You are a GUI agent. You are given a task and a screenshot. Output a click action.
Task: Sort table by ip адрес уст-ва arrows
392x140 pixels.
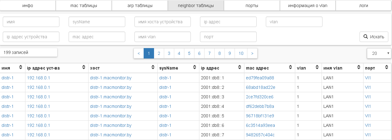pos(84,68)
